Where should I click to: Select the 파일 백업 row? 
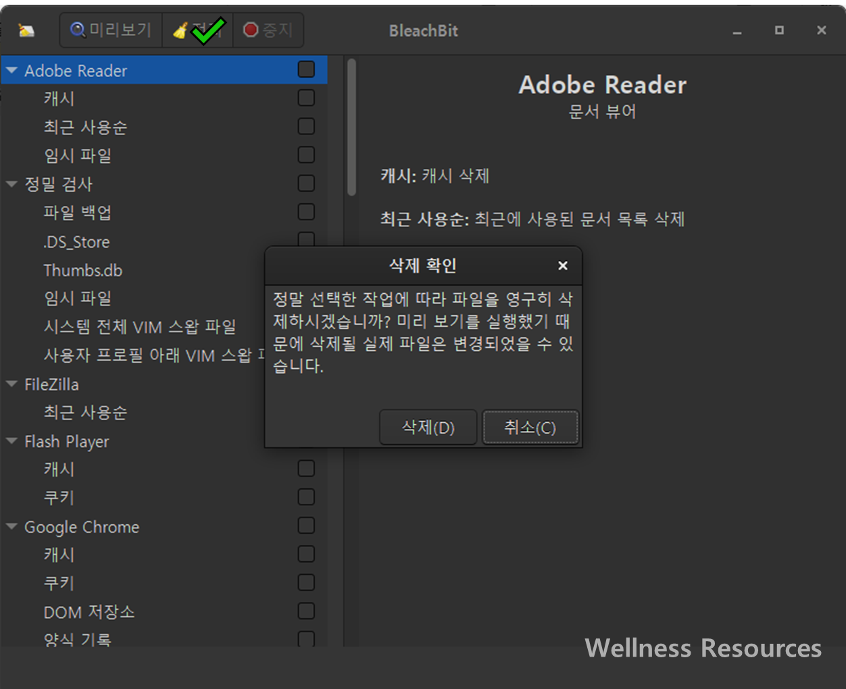click(x=164, y=212)
